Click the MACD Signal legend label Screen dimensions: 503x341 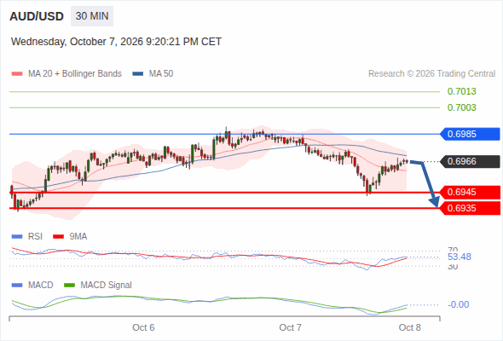(107, 286)
